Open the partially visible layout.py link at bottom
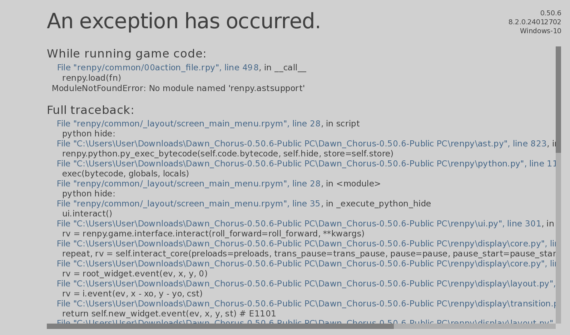 click(306, 322)
